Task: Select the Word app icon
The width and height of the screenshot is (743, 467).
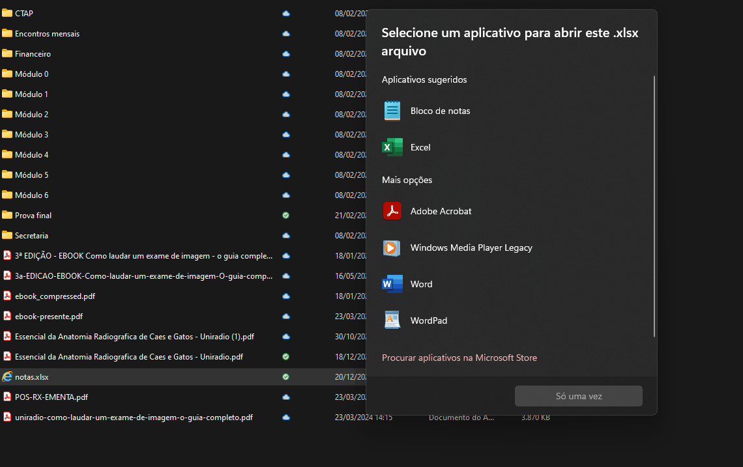Action: pyautogui.click(x=392, y=284)
